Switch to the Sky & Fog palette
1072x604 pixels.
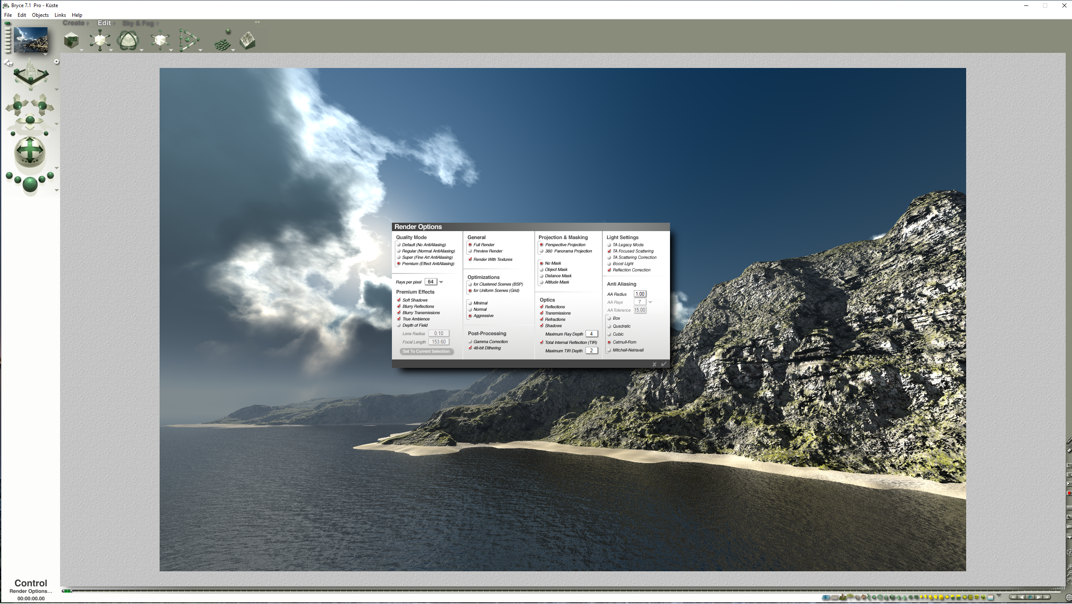click(138, 23)
